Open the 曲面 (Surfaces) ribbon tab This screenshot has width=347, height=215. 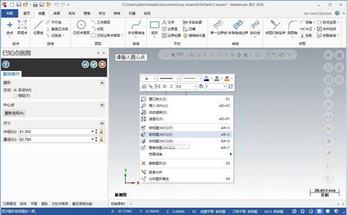57,13
